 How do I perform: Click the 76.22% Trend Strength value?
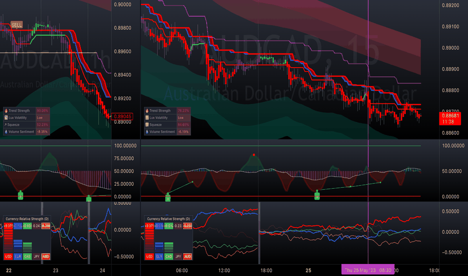click(183, 111)
